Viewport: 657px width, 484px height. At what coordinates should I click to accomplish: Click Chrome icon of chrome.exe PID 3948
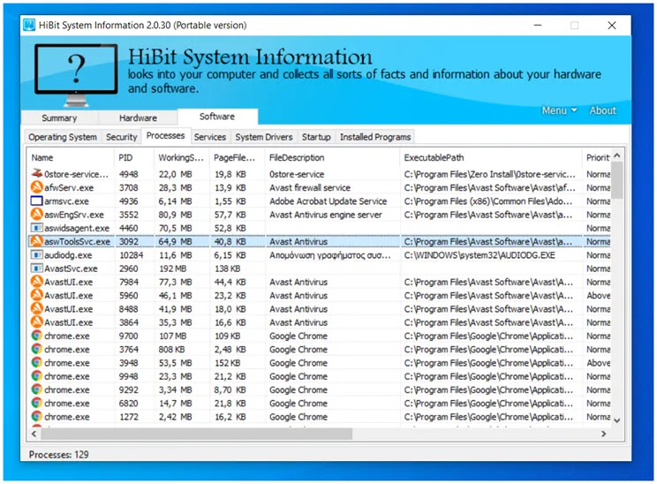coord(37,362)
